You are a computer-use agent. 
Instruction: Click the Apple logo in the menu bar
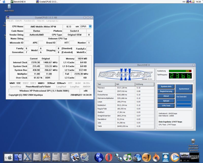4,2
